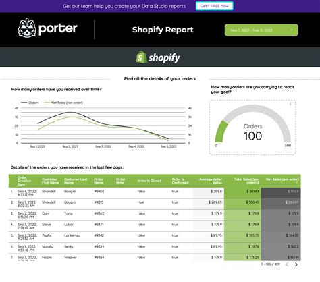Click "Find all the details of your orders" heading

point(160,78)
